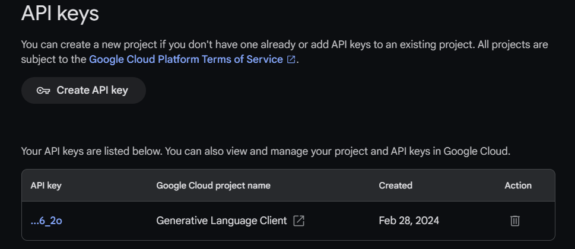Click the external-link icon after Terms of Service
The width and height of the screenshot is (575, 249).
click(291, 60)
